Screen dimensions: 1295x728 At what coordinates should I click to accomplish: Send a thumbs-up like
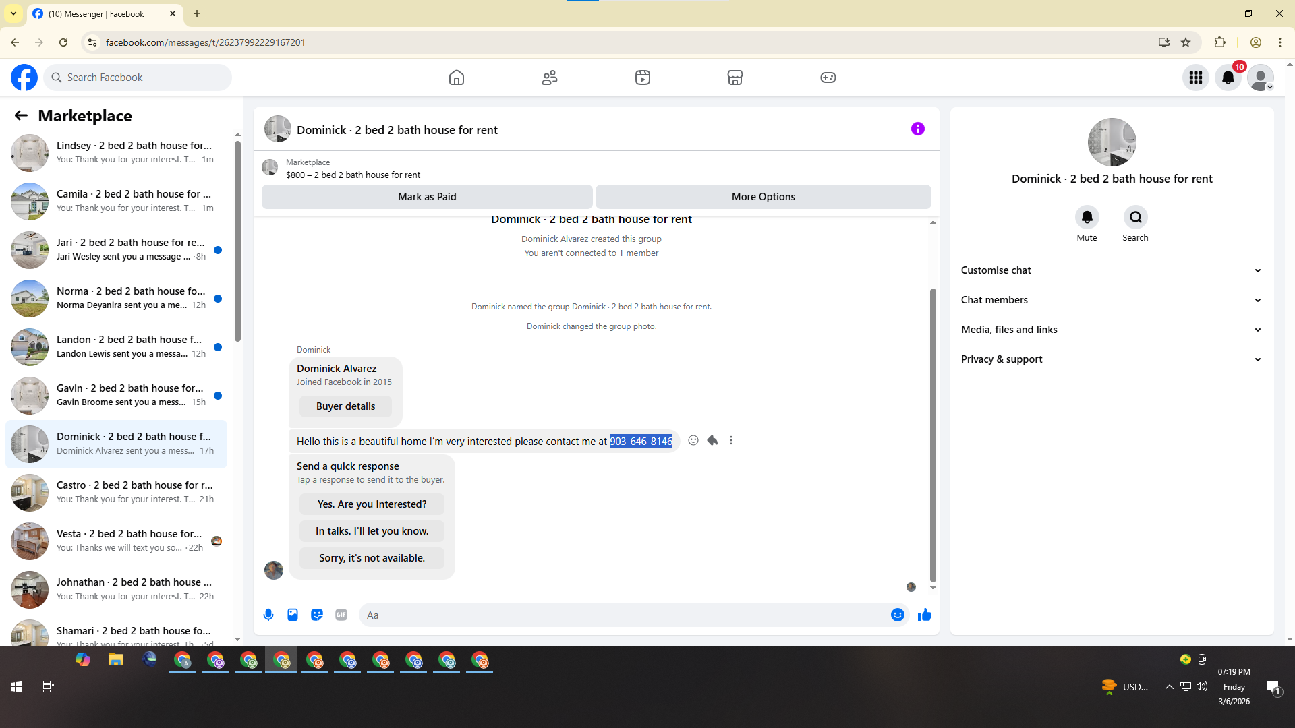(924, 615)
